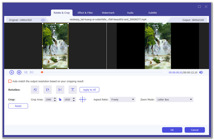
Task: Click the time display 00:00:00.01/00:00:12.10
Action: click(183, 72)
